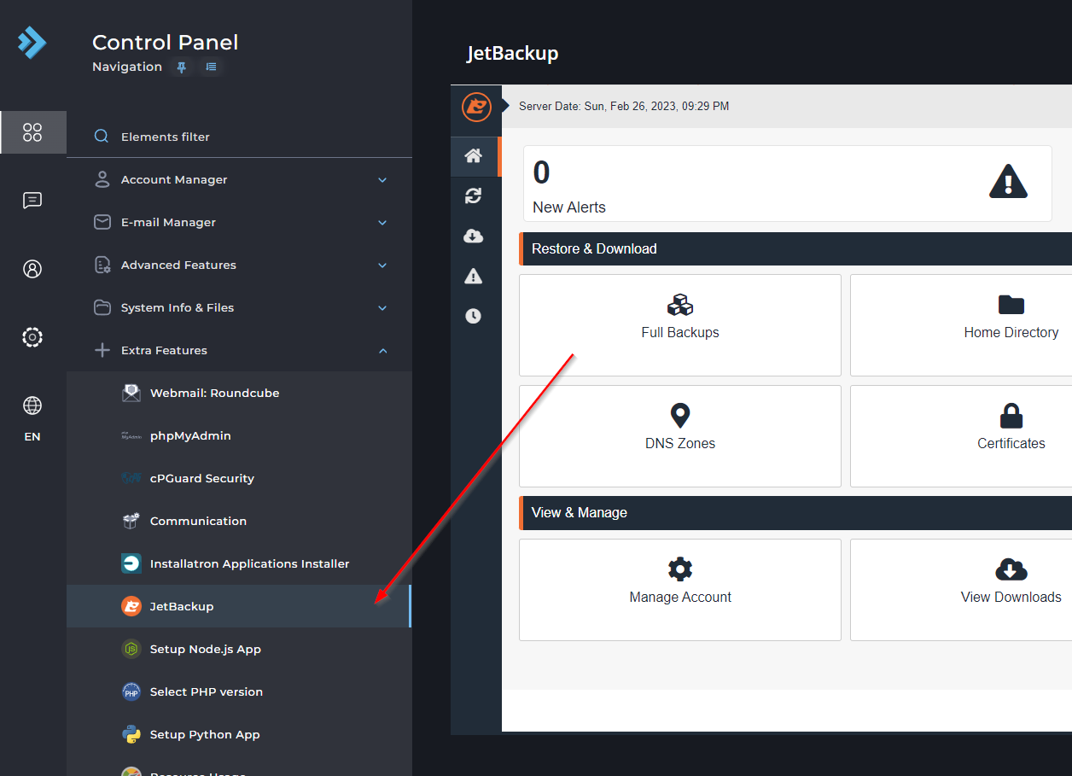Go to JetBackup Home via house icon
The height and width of the screenshot is (776, 1072).
tap(473, 155)
